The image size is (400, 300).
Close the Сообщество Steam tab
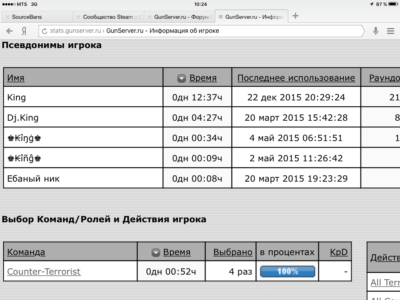pyautogui.click(x=78, y=17)
